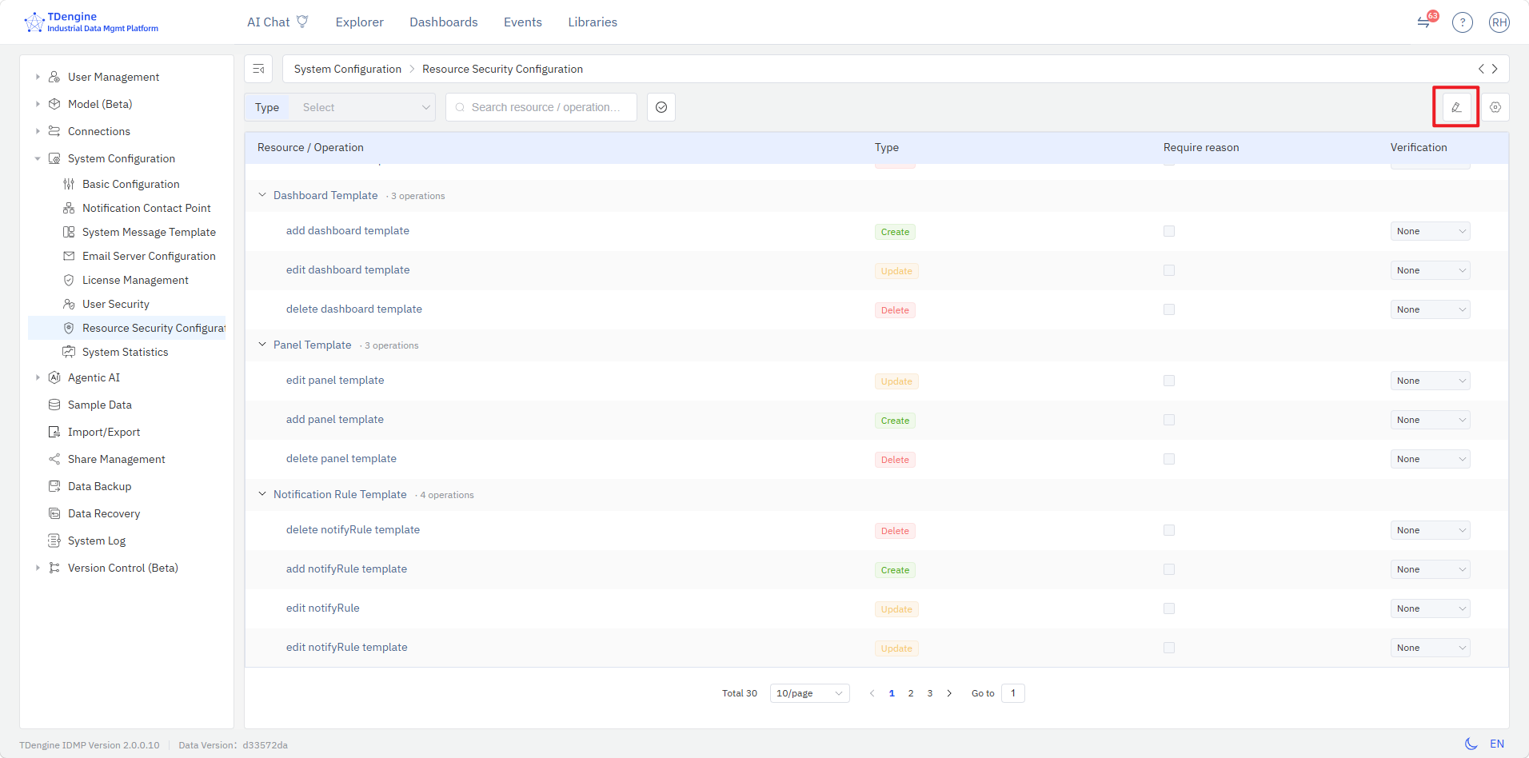Open verification dropdown for edit notifyRule template
Screen dimensions: 1529x758
(1430, 648)
